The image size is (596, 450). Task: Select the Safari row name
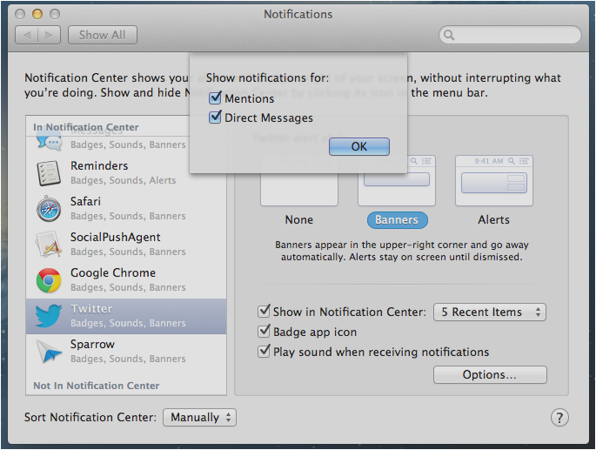click(85, 201)
